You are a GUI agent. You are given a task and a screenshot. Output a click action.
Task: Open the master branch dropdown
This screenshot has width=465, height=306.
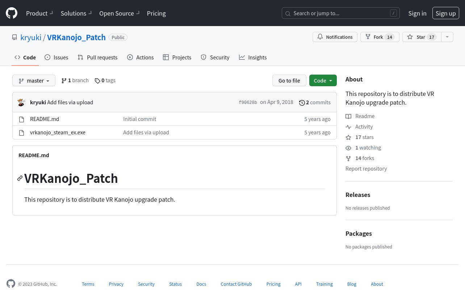(x=34, y=80)
